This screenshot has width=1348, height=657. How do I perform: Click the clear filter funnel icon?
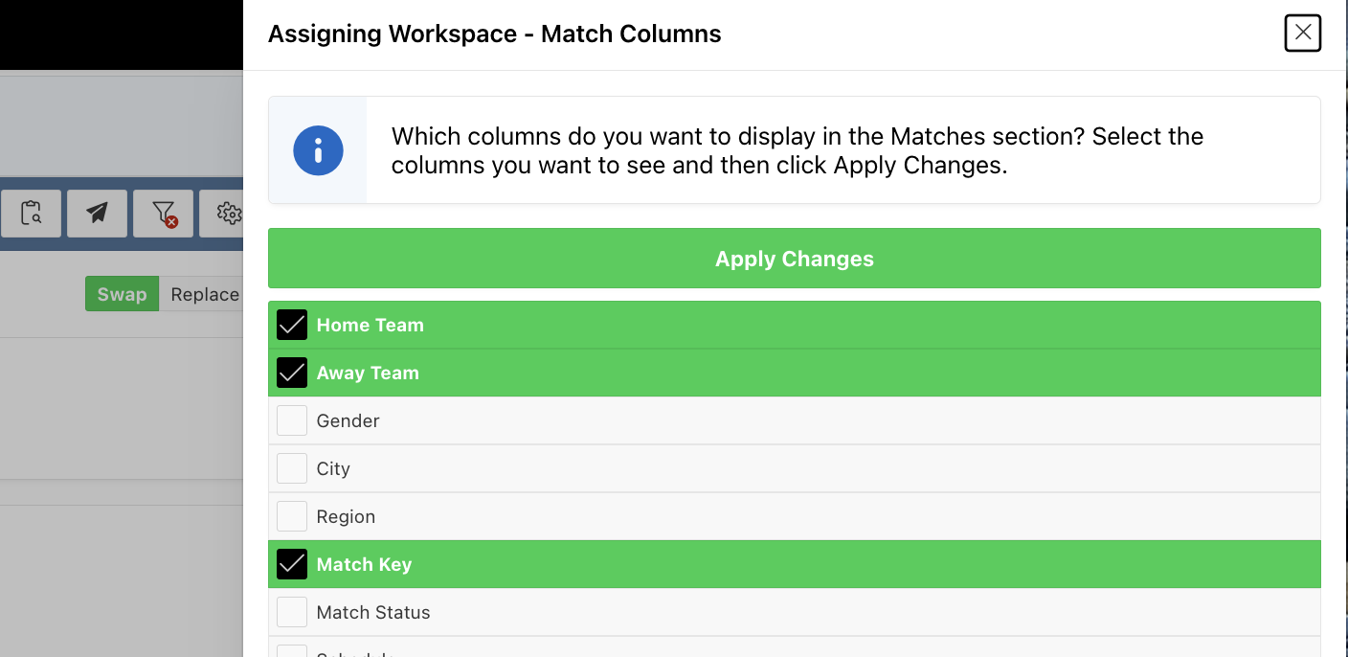pos(164,213)
